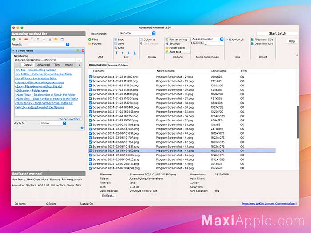Uncheck Screenshot 2024-01-24 160401.png

point(90,107)
